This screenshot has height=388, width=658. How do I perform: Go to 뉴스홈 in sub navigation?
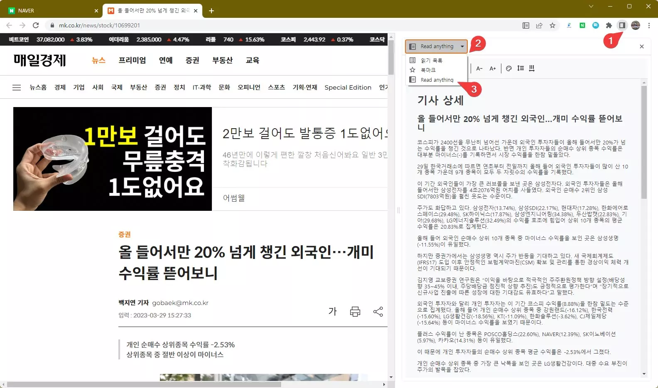pyautogui.click(x=38, y=88)
